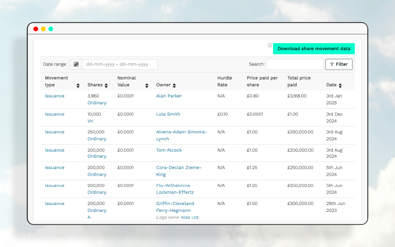395x247 pixels.
Task: Sort by Movement type column arrows
Action: pyautogui.click(x=78, y=85)
